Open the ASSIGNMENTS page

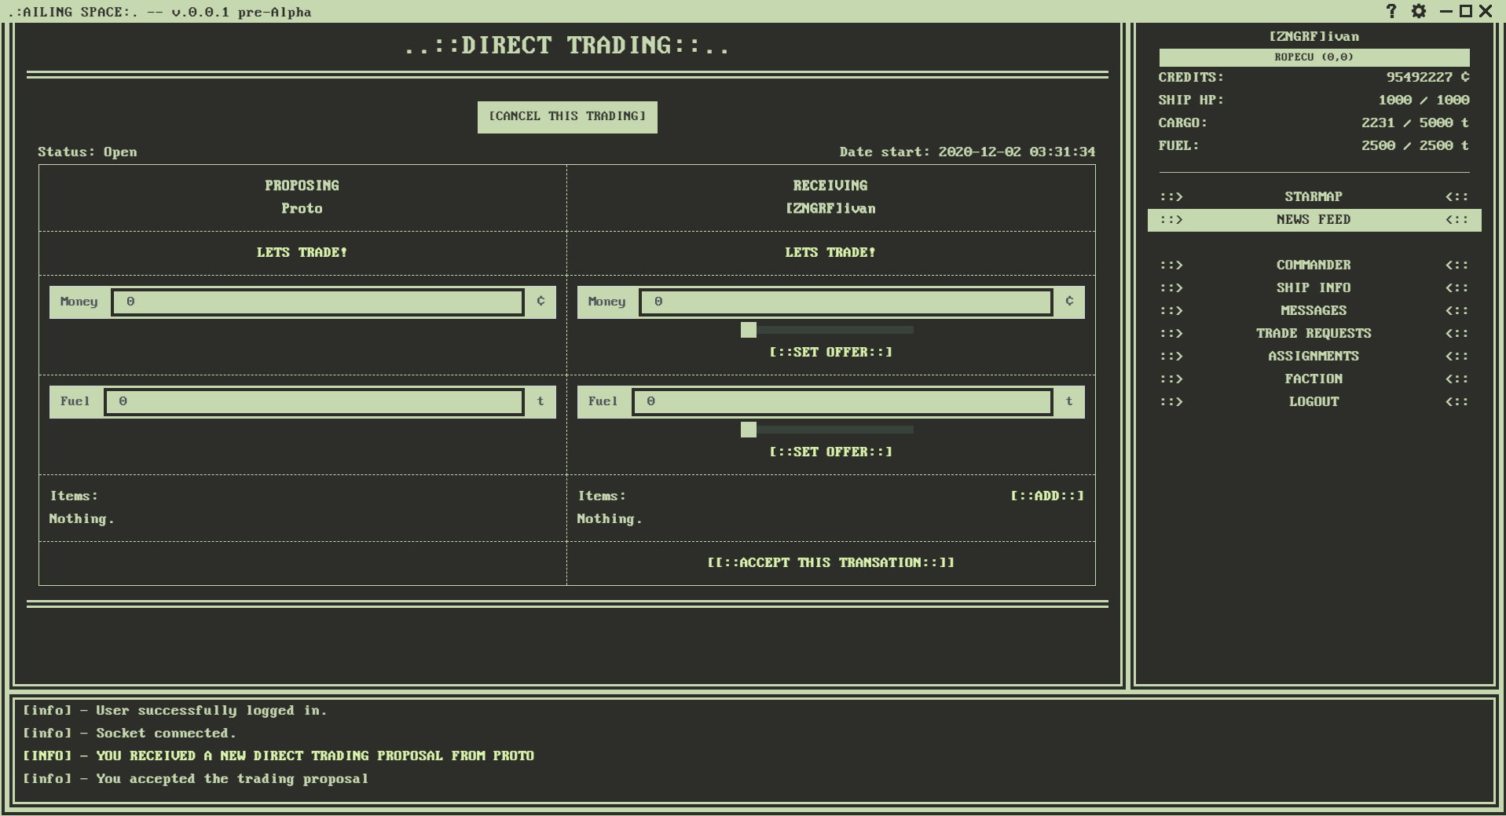[x=1313, y=355]
